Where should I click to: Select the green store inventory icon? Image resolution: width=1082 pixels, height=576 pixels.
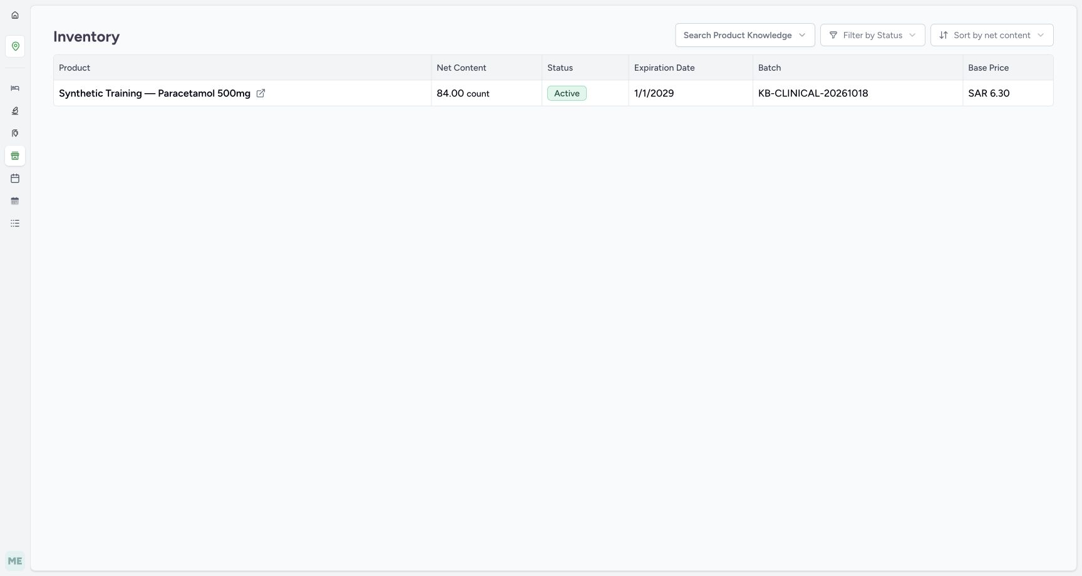[x=15, y=156]
